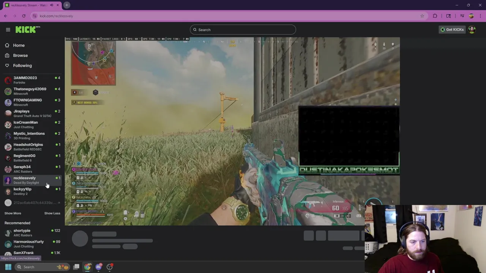Open Task View on taskbar
Image resolution: width=486 pixels, height=273 pixels.
(x=76, y=267)
